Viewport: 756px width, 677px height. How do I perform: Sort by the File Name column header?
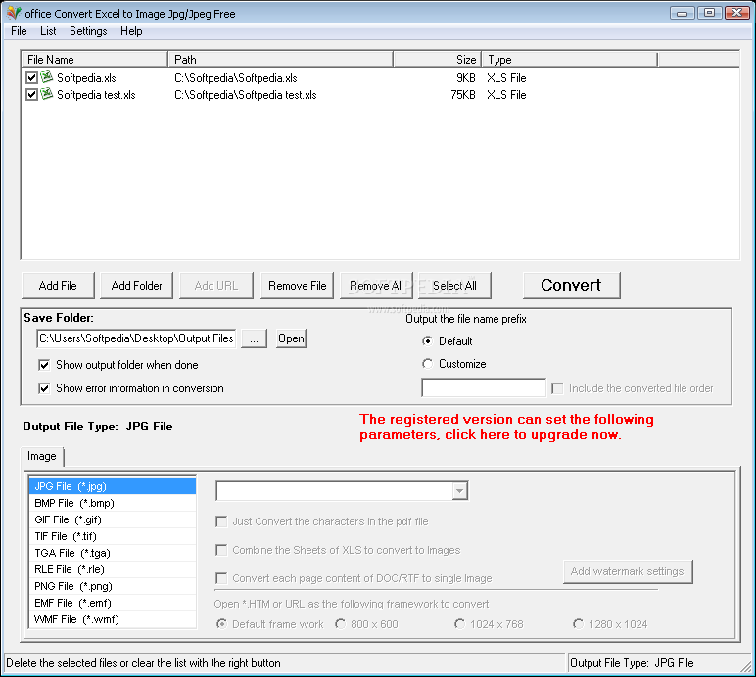[x=94, y=60]
